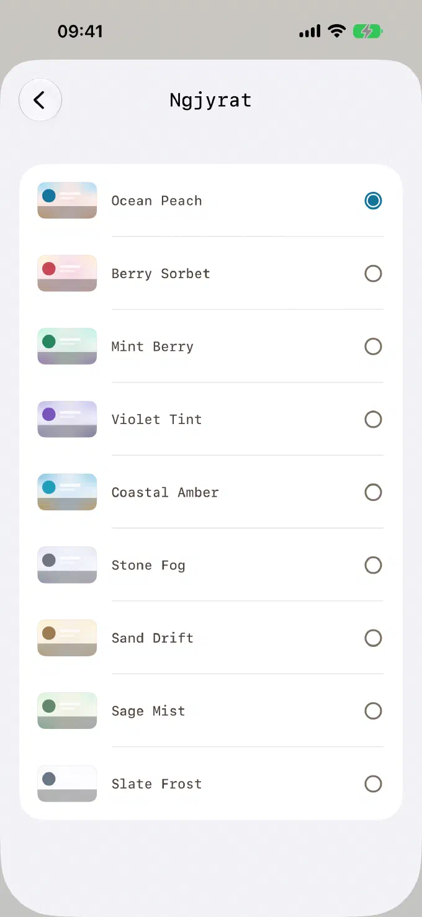Tap the Ocean Peach theme preview thumbnail
The image size is (422, 917).
coord(67,201)
